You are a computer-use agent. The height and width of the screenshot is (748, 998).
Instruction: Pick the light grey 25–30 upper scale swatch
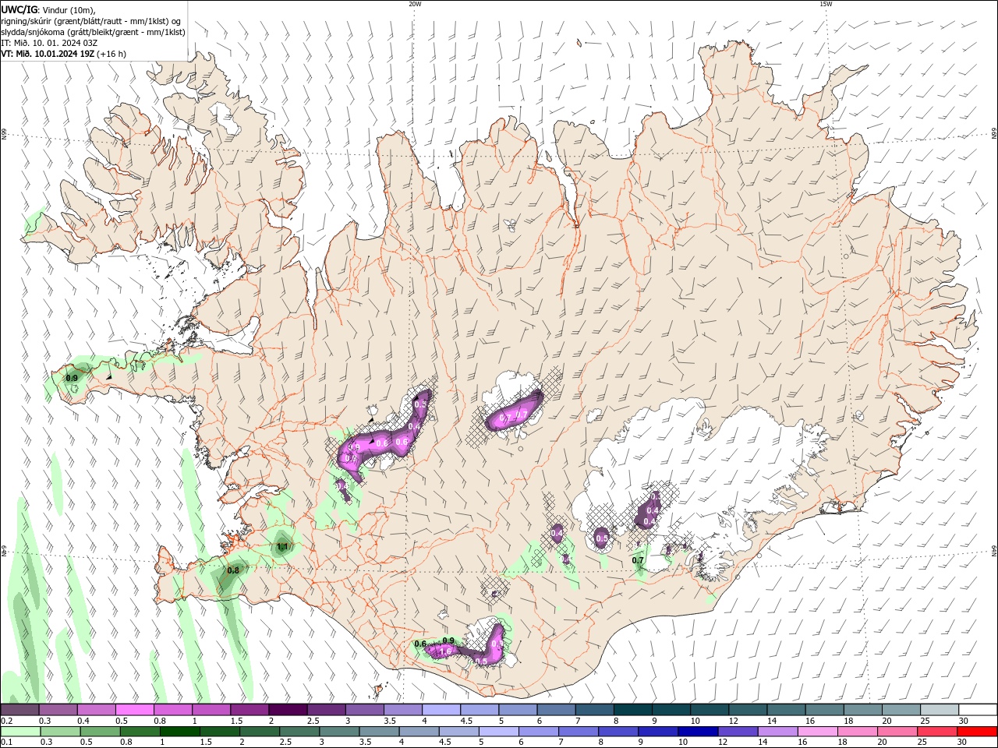pos(940,709)
